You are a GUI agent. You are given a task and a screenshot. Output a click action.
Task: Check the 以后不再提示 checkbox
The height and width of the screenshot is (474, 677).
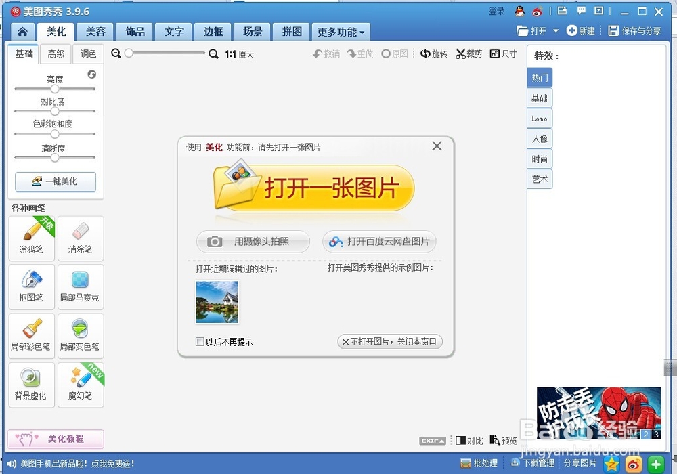coord(200,342)
